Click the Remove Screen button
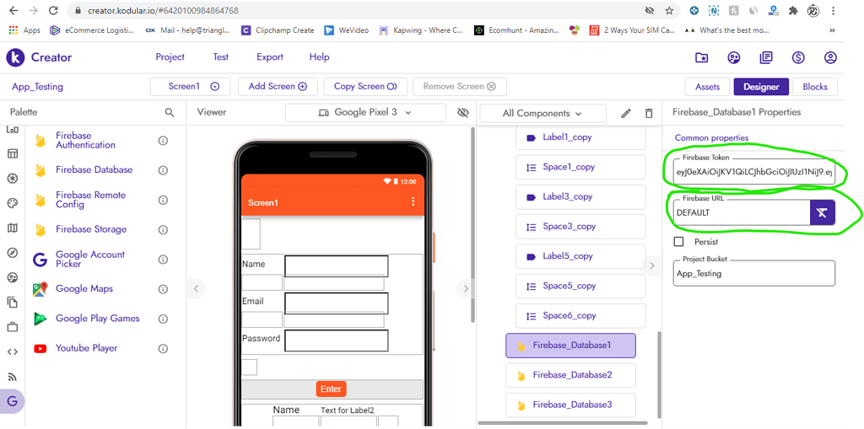 tap(460, 87)
